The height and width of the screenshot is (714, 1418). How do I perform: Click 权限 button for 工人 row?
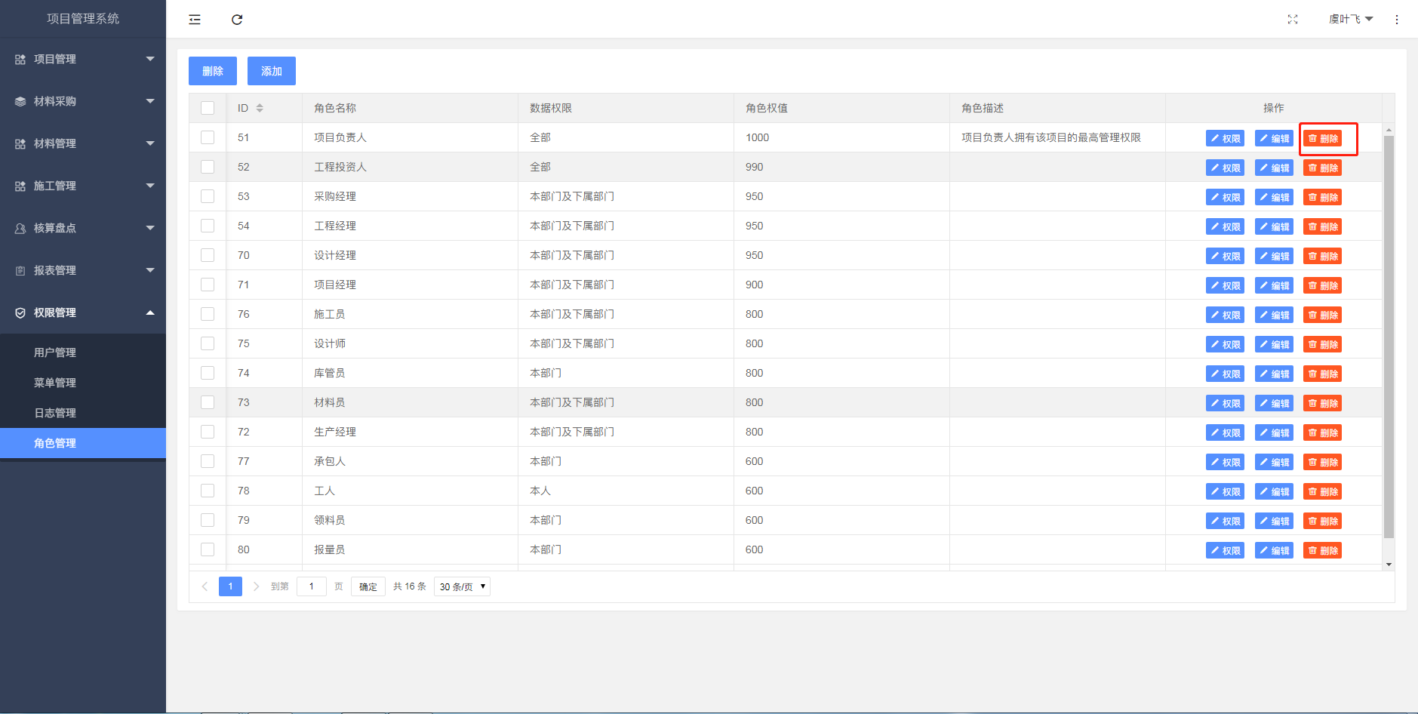tap(1225, 491)
